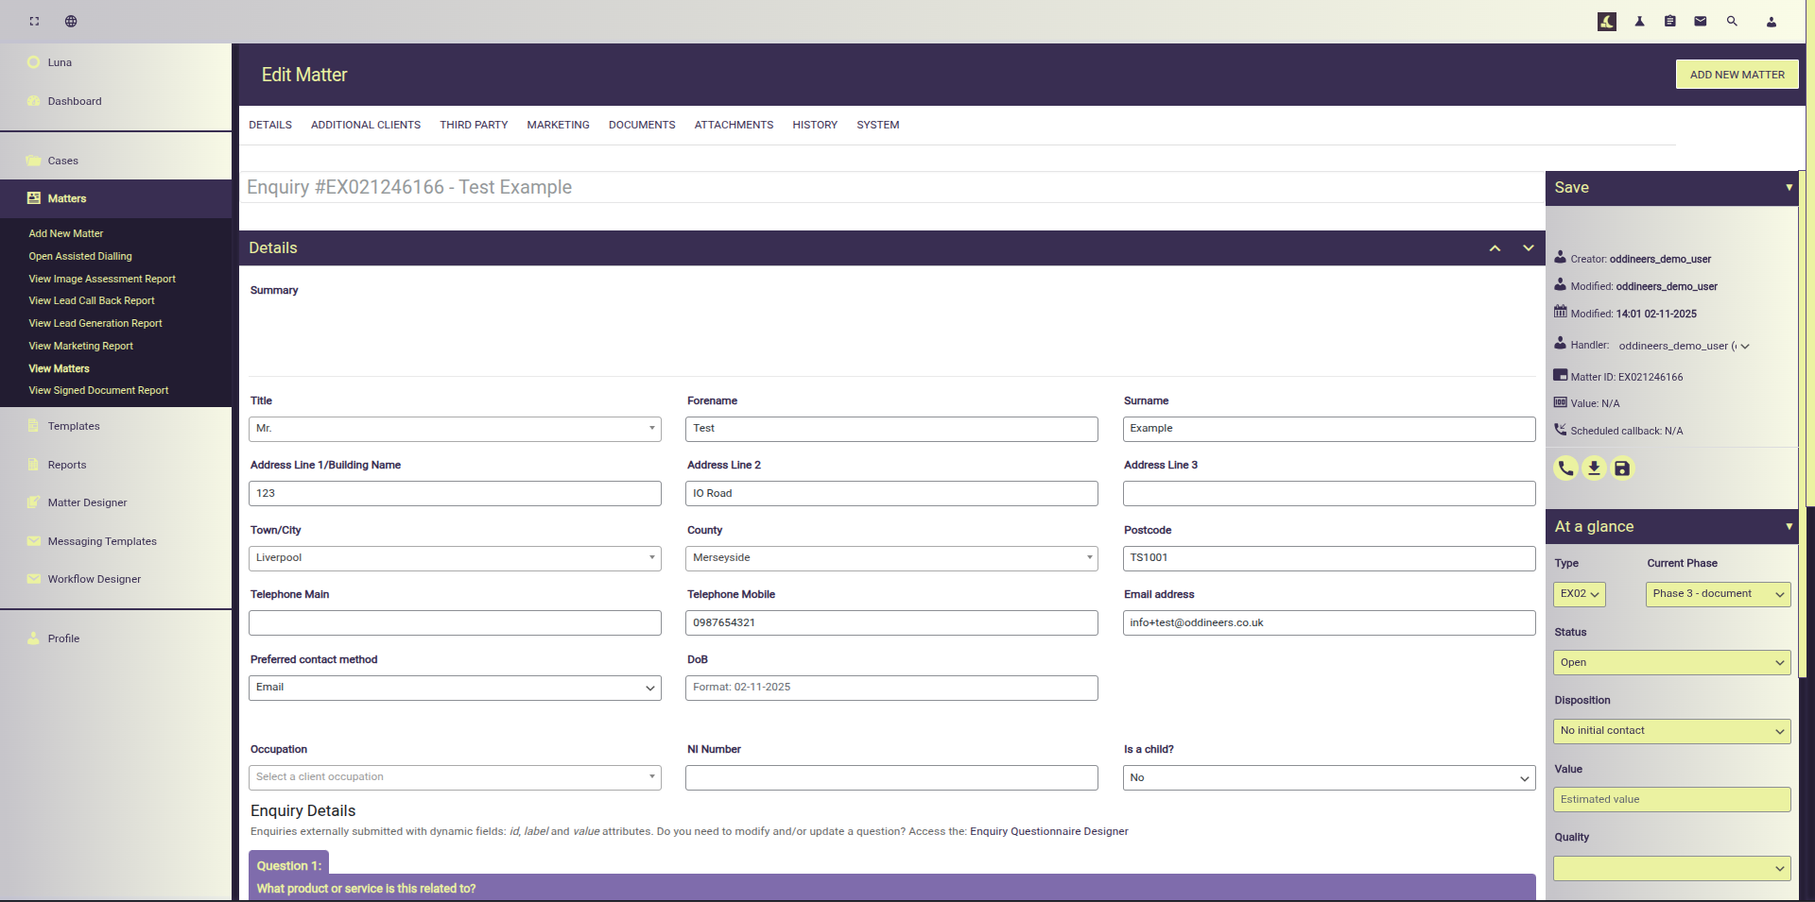Expand the Disposition dropdown
The width and height of the screenshot is (1815, 902).
click(x=1671, y=731)
